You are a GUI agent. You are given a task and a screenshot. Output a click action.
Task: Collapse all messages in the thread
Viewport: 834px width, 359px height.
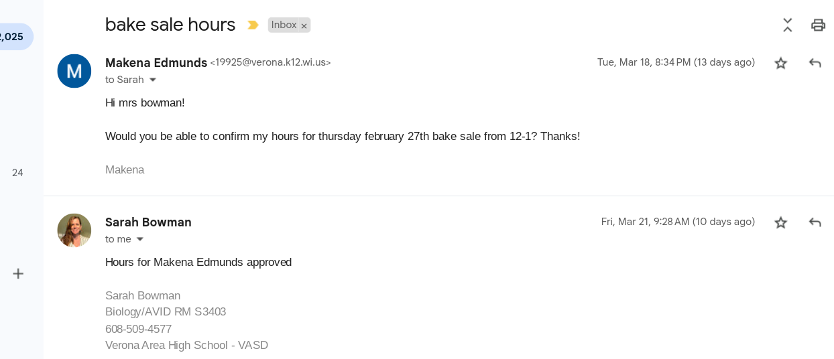pos(788,25)
